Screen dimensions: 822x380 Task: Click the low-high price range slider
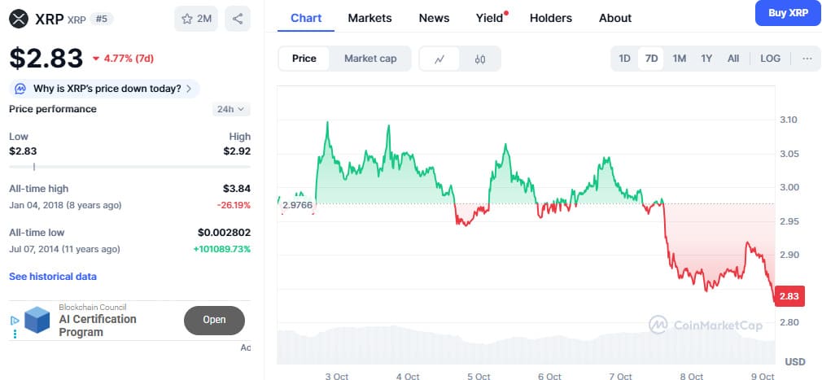(129, 166)
